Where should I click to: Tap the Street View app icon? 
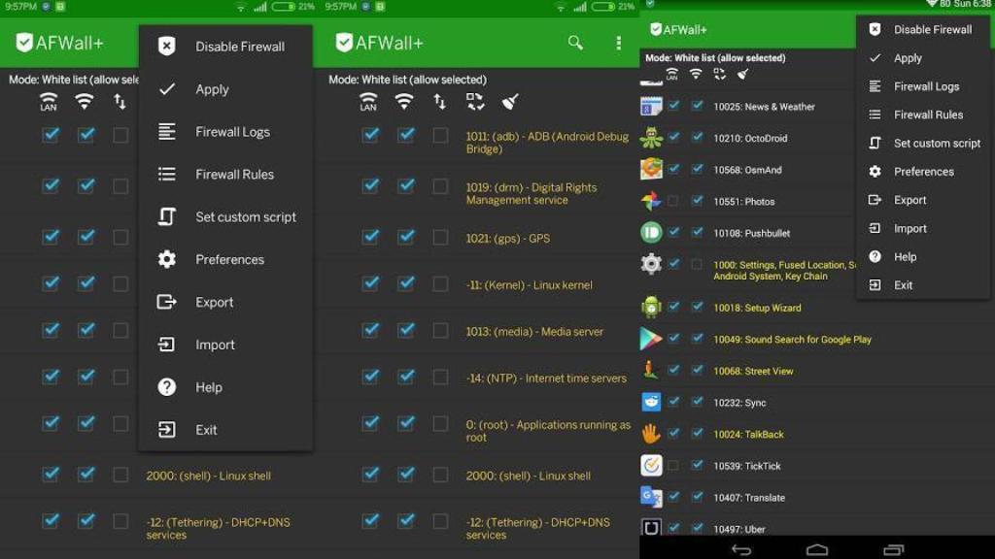[649, 370]
